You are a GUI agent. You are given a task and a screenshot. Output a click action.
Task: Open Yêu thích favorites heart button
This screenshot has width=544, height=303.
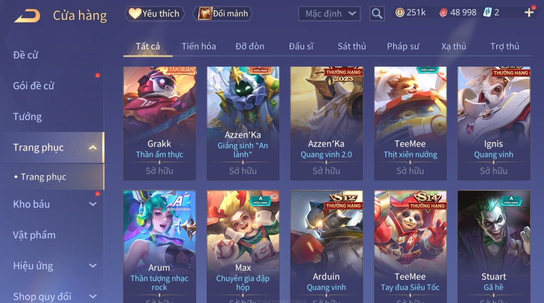tap(155, 14)
